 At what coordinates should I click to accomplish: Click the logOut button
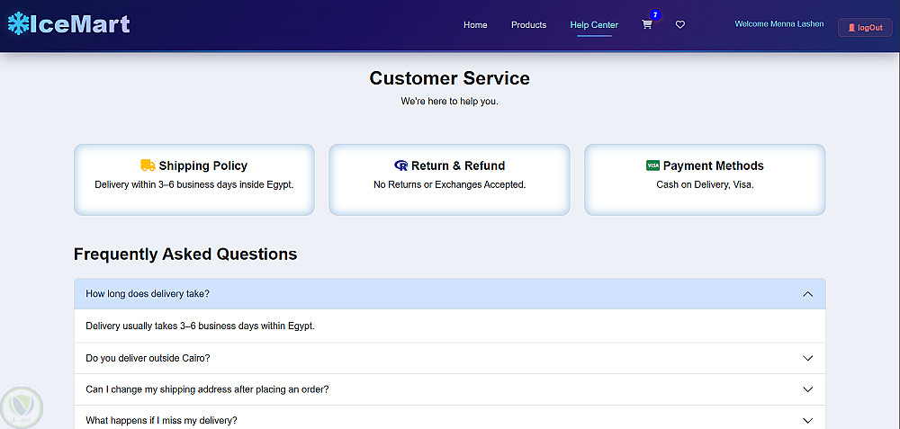[x=865, y=28]
